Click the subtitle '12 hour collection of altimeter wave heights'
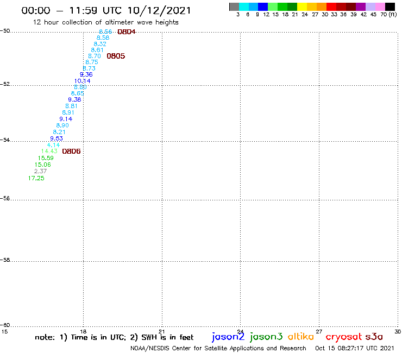The width and height of the screenshot is (402, 353). coord(105,23)
